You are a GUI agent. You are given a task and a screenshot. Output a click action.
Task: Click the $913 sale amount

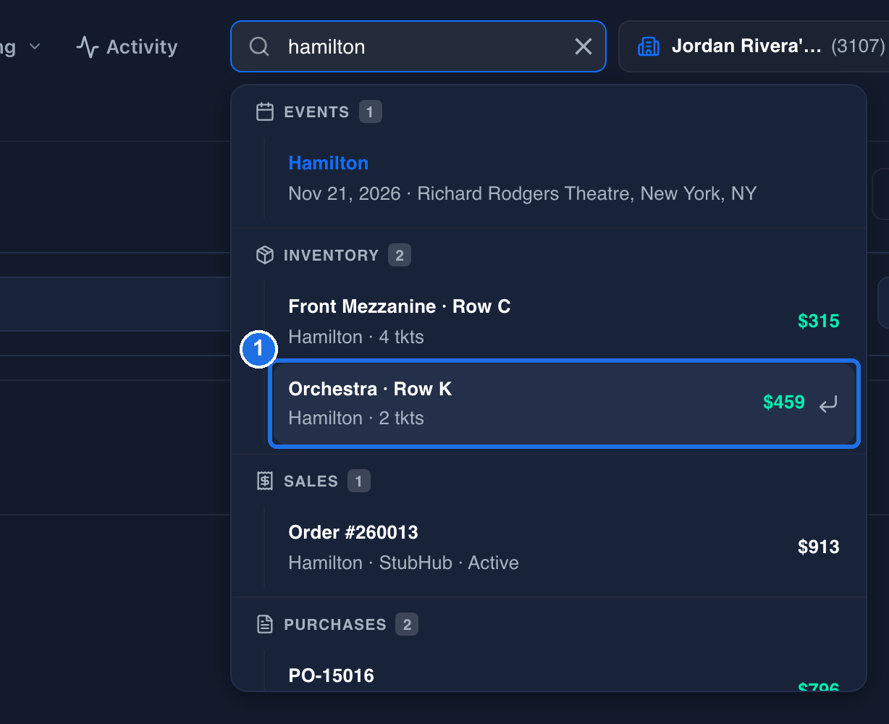pos(818,547)
